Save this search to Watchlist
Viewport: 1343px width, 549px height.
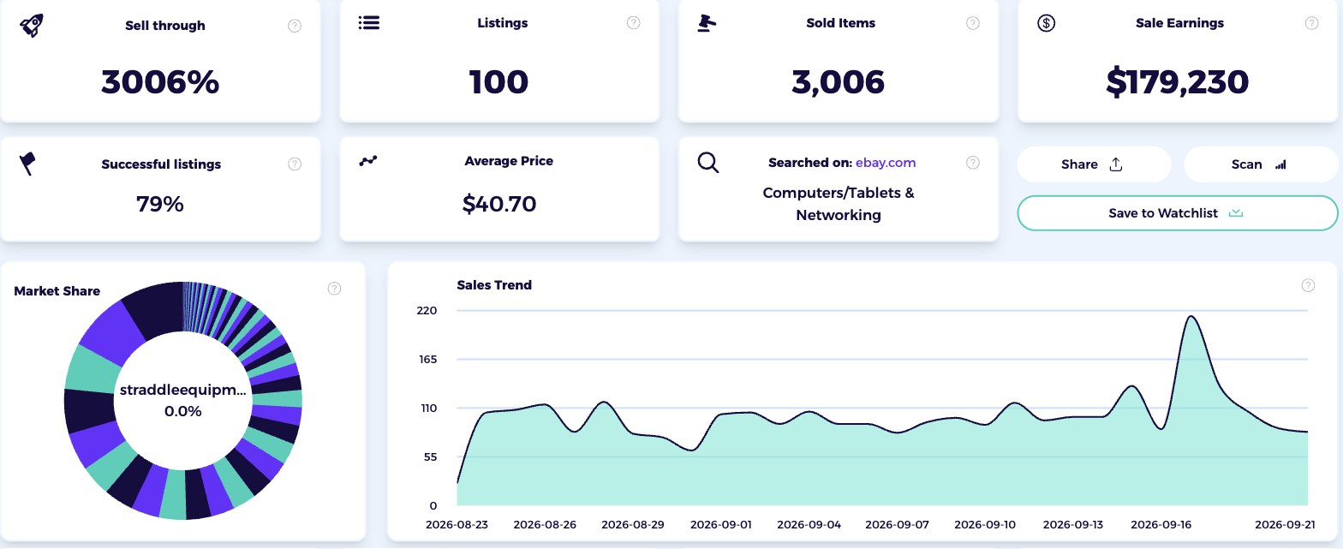point(1178,213)
